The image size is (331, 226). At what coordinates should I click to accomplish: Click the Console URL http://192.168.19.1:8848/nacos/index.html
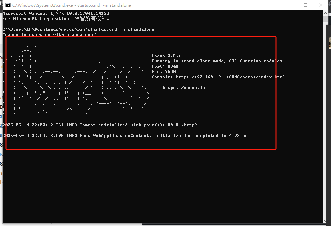(230, 77)
